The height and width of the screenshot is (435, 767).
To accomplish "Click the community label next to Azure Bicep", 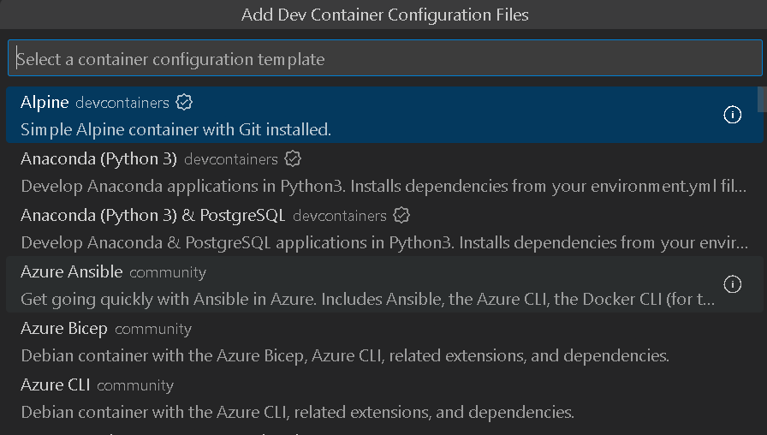I will 153,329.
